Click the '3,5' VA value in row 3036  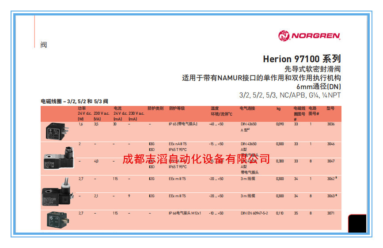click(x=96, y=124)
